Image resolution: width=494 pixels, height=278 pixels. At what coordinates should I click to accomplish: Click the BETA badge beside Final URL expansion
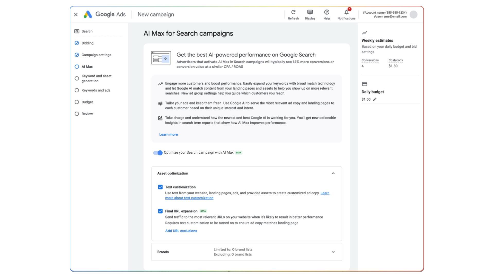[x=203, y=211]
